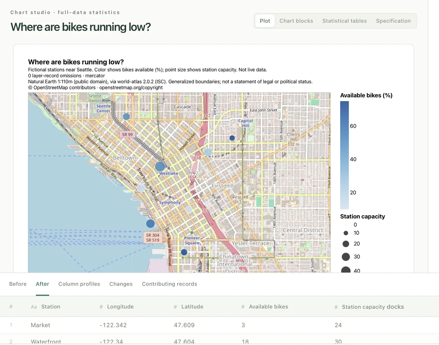439x345 pixels.
Task: Click the # type icon beside Station capacity docks
Action: point(336,307)
